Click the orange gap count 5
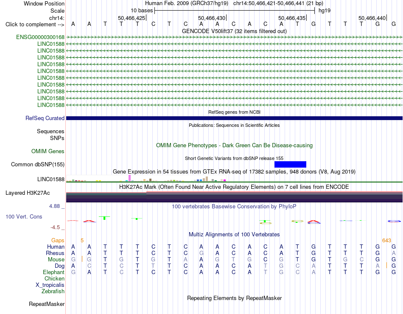 pyautogui.click(x=82, y=241)
